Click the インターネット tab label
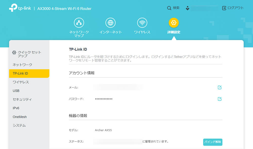Viewport: 253px width, 149px height. click(x=111, y=32)
